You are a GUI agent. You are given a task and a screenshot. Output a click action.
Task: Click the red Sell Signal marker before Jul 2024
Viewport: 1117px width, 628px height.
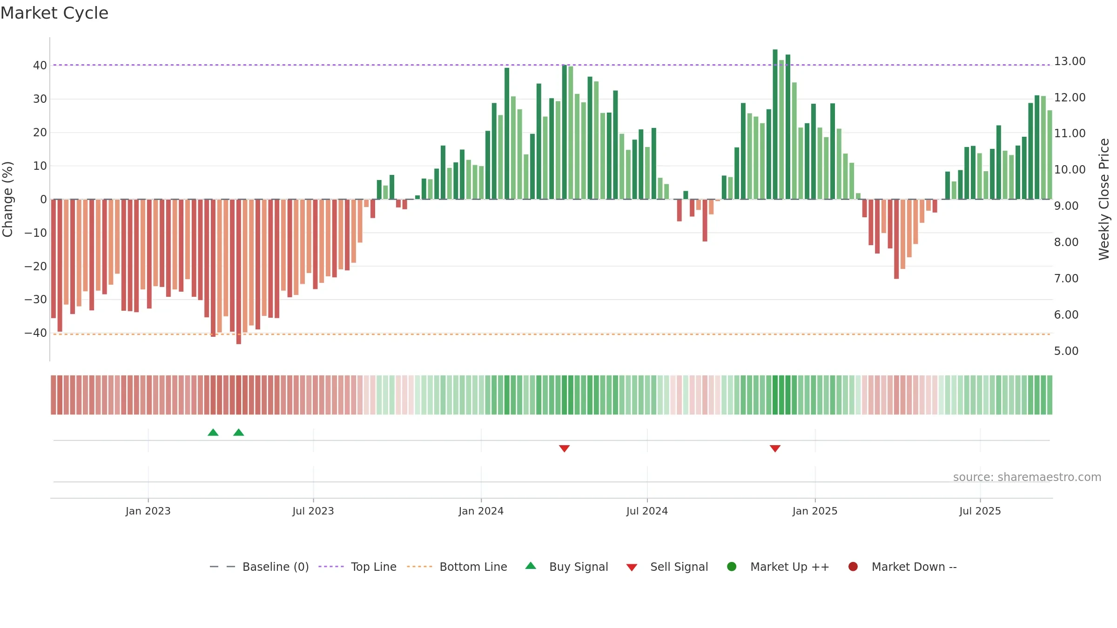pos(564,448)
